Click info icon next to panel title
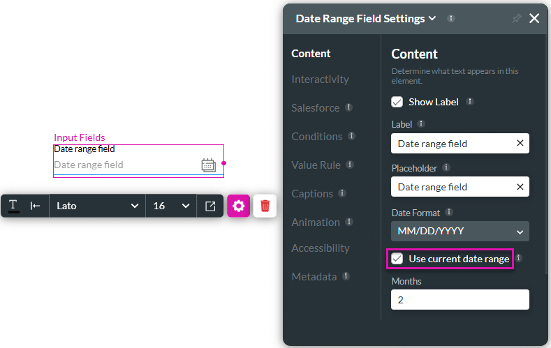Image resolution: width=551 pixels, height=348 pixels. point(451,18)
